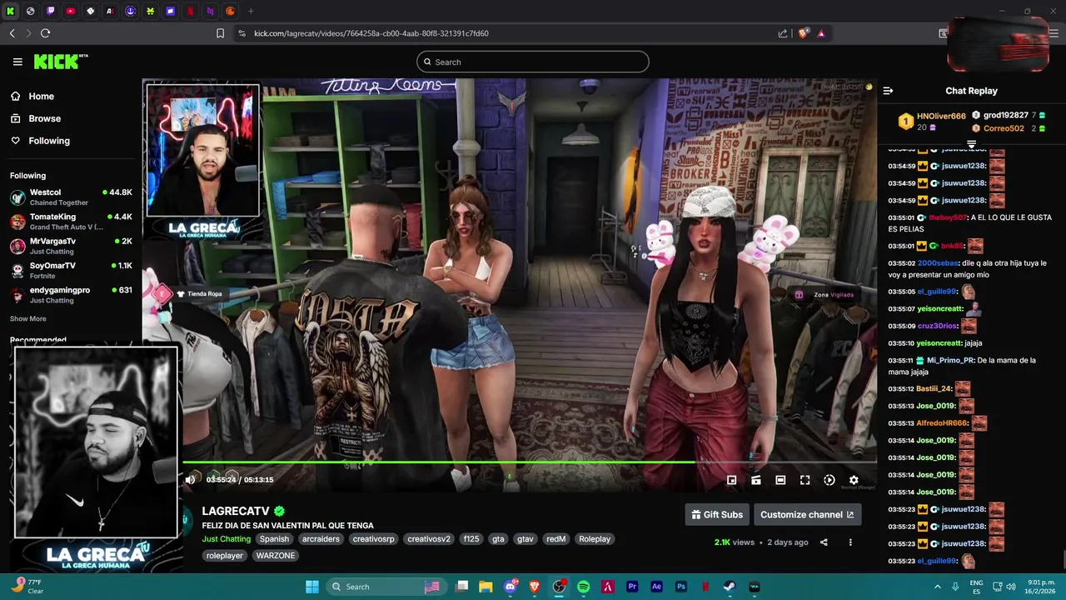Bookmark this page in address bar
1066x600 pixels.
[220, 33]
